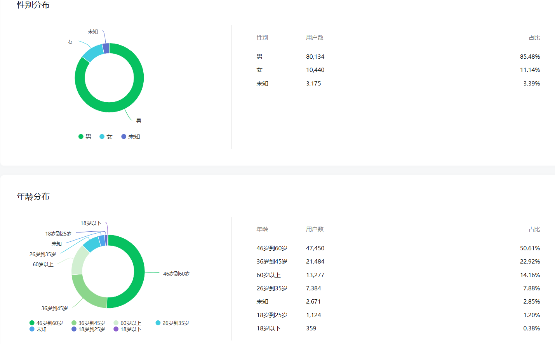Screen dimensions: 555x344
Task: Click the 18岁以下 legend dot icon
Action: pos(116,329)
